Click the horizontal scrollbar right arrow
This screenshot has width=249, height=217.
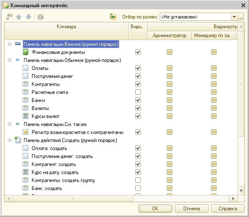pyautogui.click(x=233, y=198)
